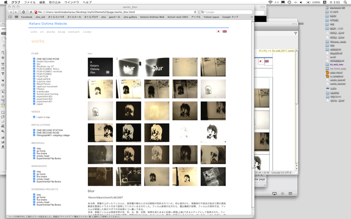Open 'experiment #03' film link
The image size is (351, 219).
coord(44,96)
